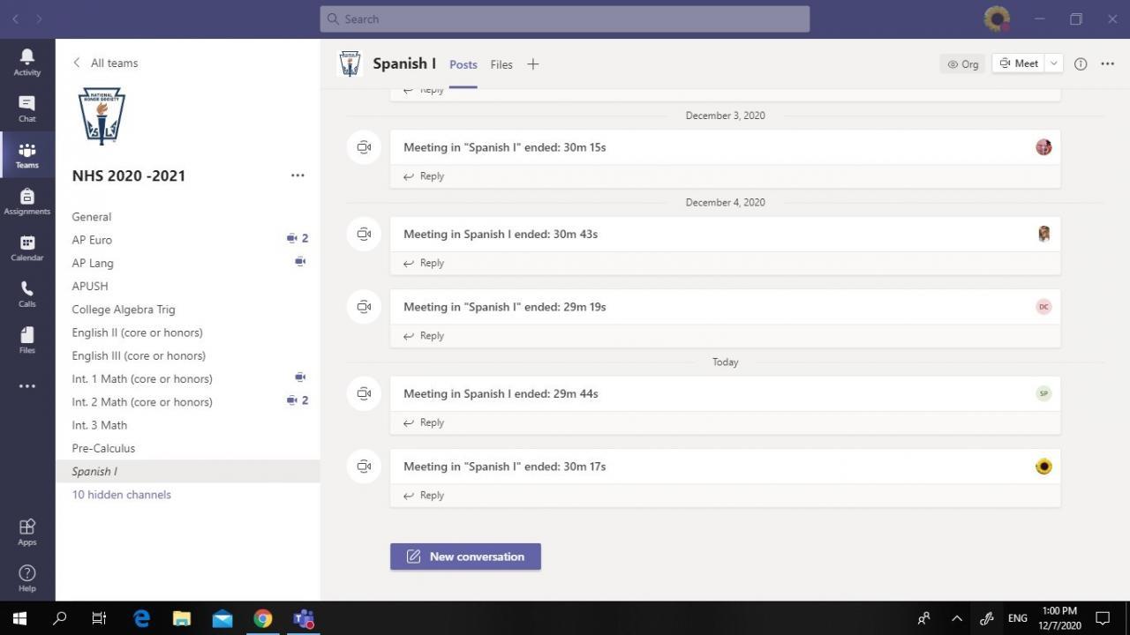Open the Windows notification center
1130x635 pixels.
(x=1103, y=618)
